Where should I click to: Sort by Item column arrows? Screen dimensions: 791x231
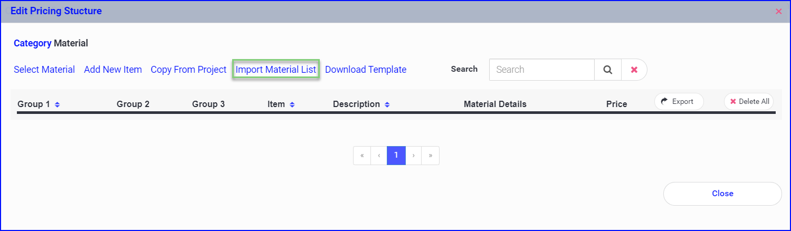[292, 104]
